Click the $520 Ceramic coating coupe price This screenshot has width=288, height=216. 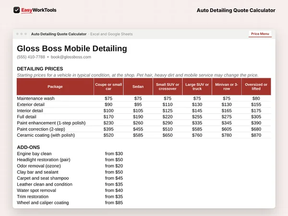[108, 135]
